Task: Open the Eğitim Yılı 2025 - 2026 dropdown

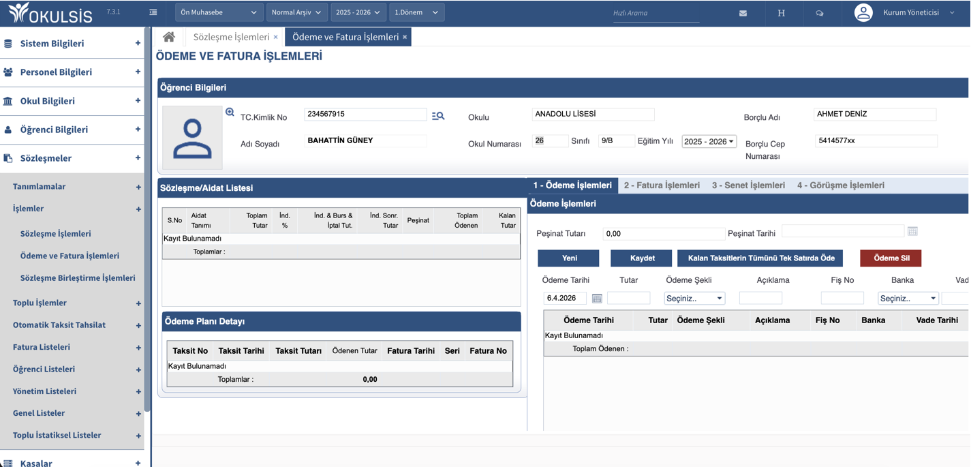Action: pos(709,142)
